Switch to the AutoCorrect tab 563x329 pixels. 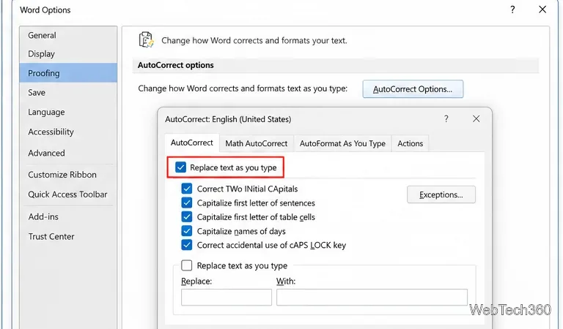[x=192, y=143]
